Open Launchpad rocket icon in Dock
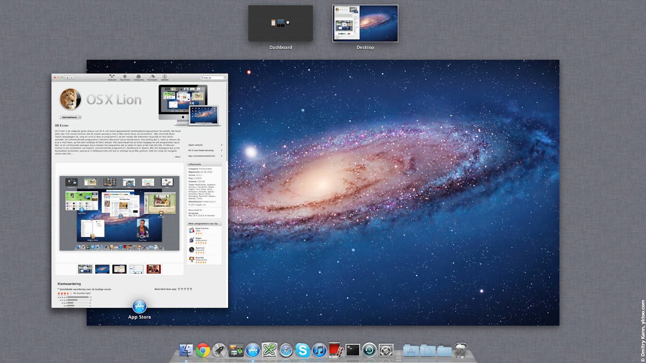Image resolution: width=646 pixels, height=363 pixels. click(220, 350)
